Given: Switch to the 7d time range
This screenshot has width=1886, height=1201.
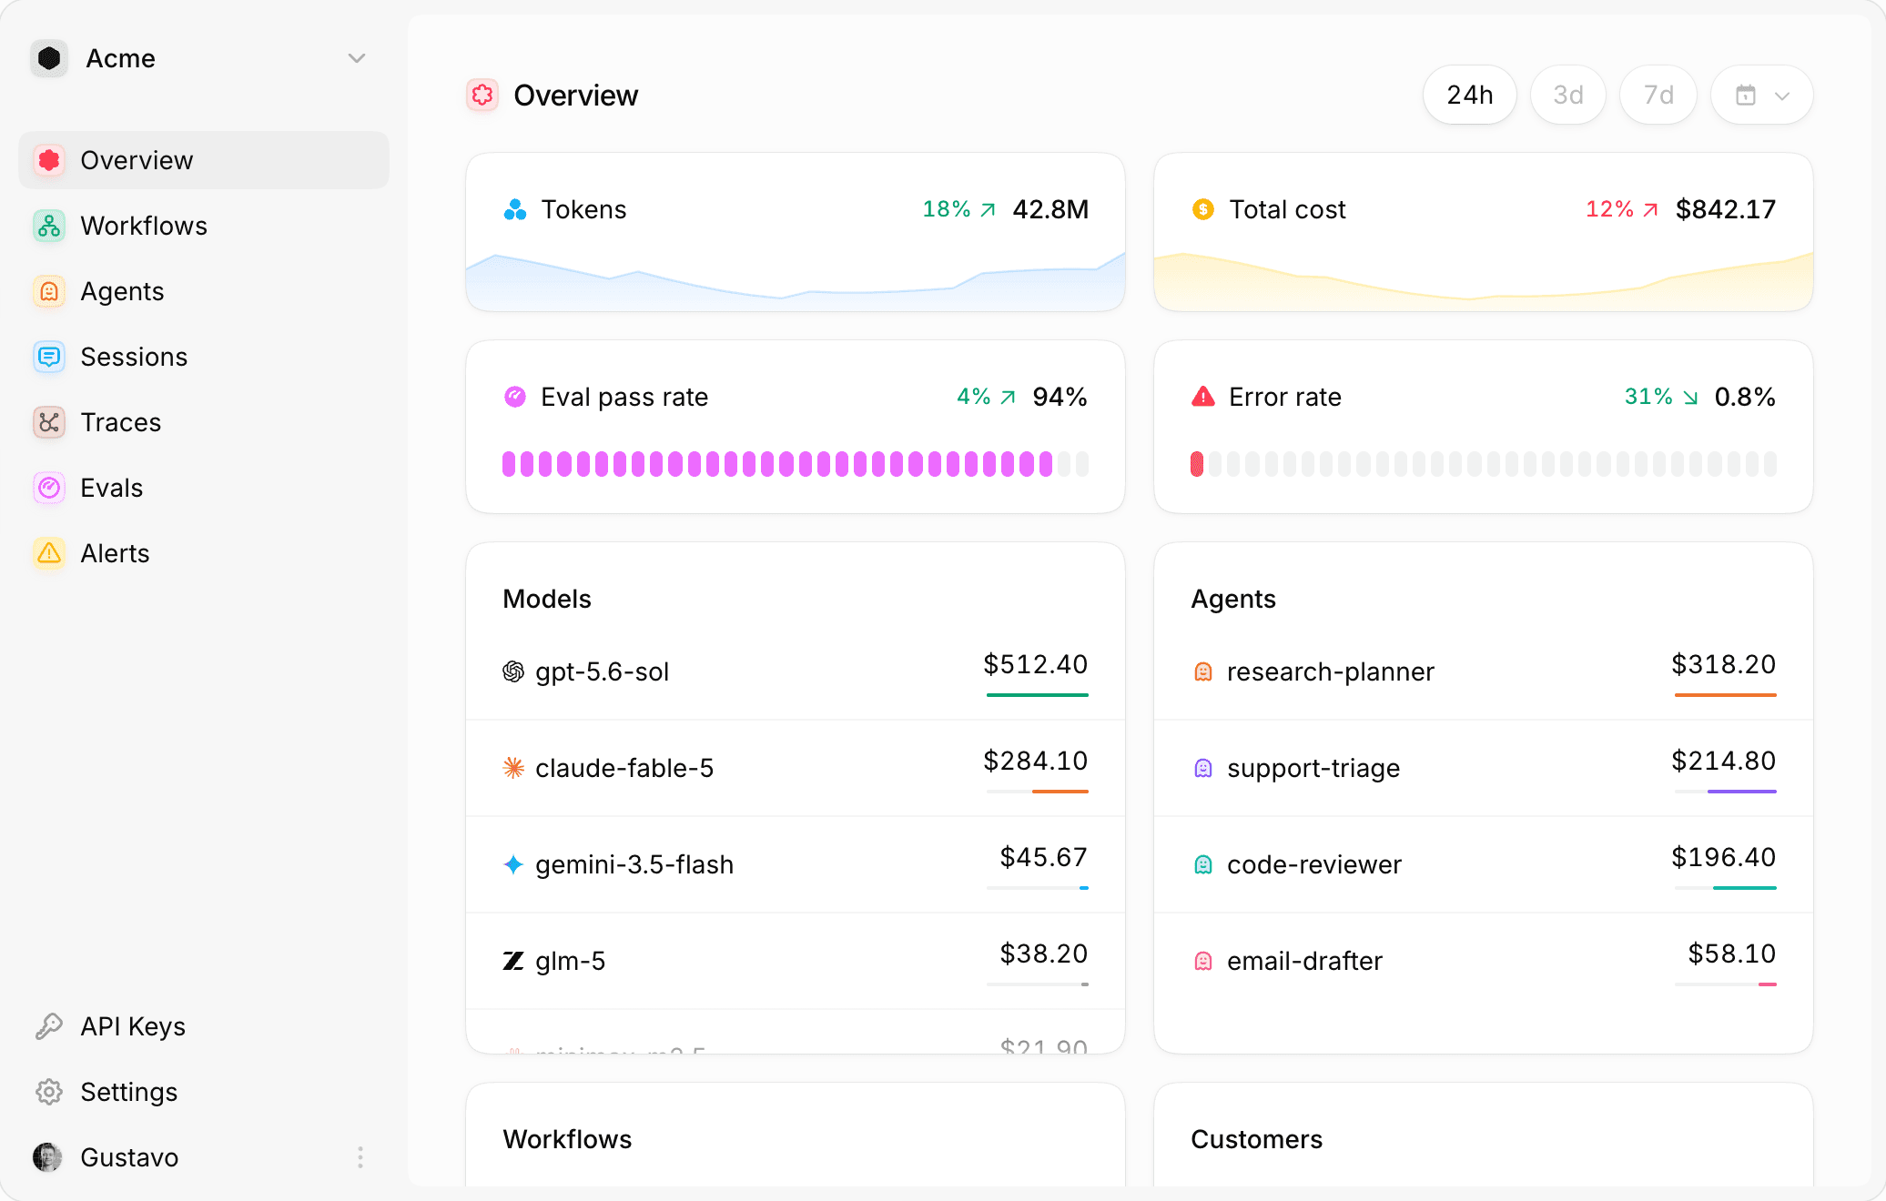Looking at the screenshot, I should 1658,95.
